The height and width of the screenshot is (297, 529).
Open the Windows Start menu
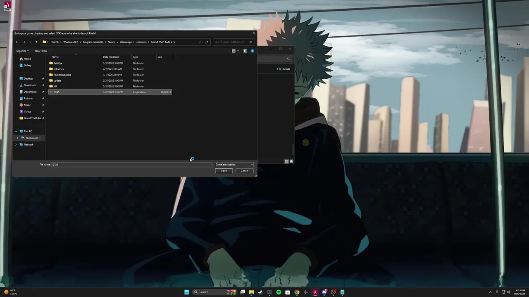[187, 292]
